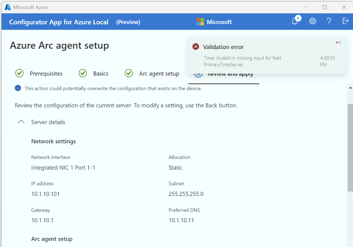Click the Configurator App for Azure Local title

(59, 22)
